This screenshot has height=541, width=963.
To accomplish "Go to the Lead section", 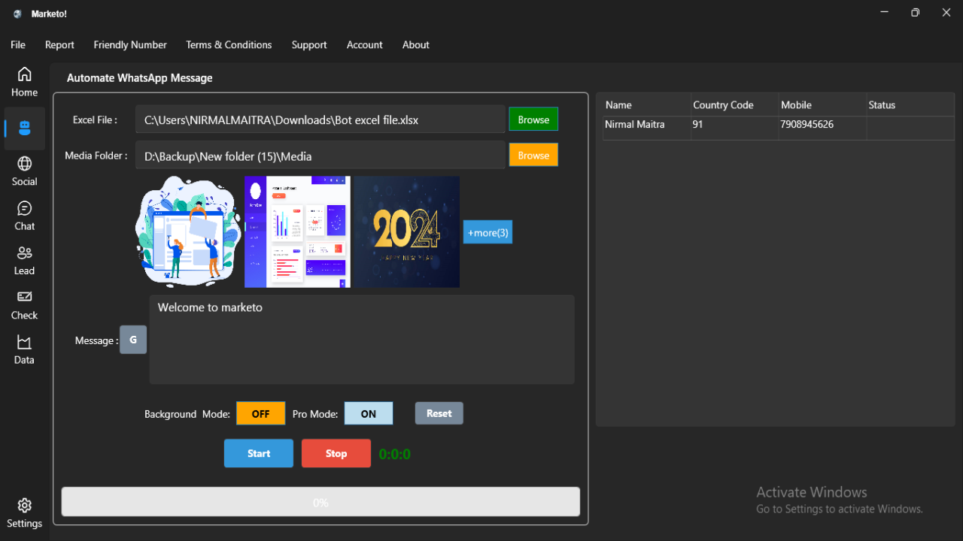I will 24,260.
